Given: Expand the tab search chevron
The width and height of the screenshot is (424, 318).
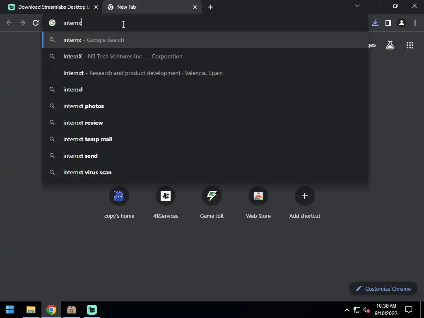Looking at the screenshot, I should (357, 6).
